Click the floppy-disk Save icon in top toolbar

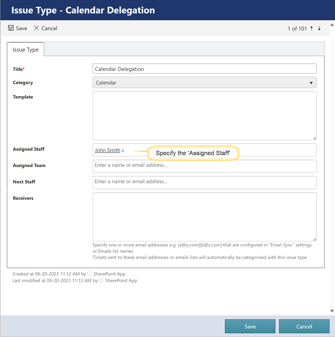click(x=11, y=28)
